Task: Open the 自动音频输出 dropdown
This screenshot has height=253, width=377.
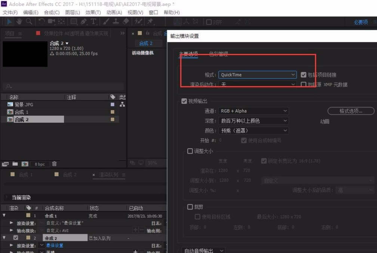Action: 203,251
